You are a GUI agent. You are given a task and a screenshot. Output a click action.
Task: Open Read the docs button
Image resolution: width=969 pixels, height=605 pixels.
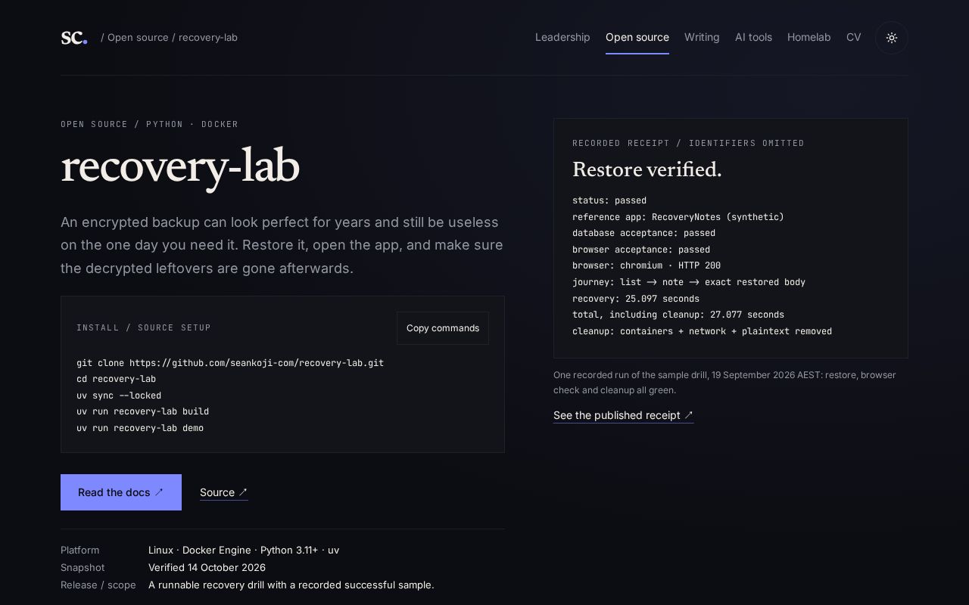[x=121, y=492]
